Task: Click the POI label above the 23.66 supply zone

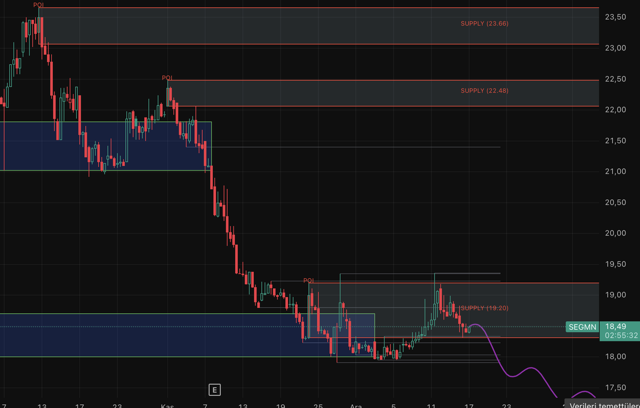Action: (x=38, y=5)
